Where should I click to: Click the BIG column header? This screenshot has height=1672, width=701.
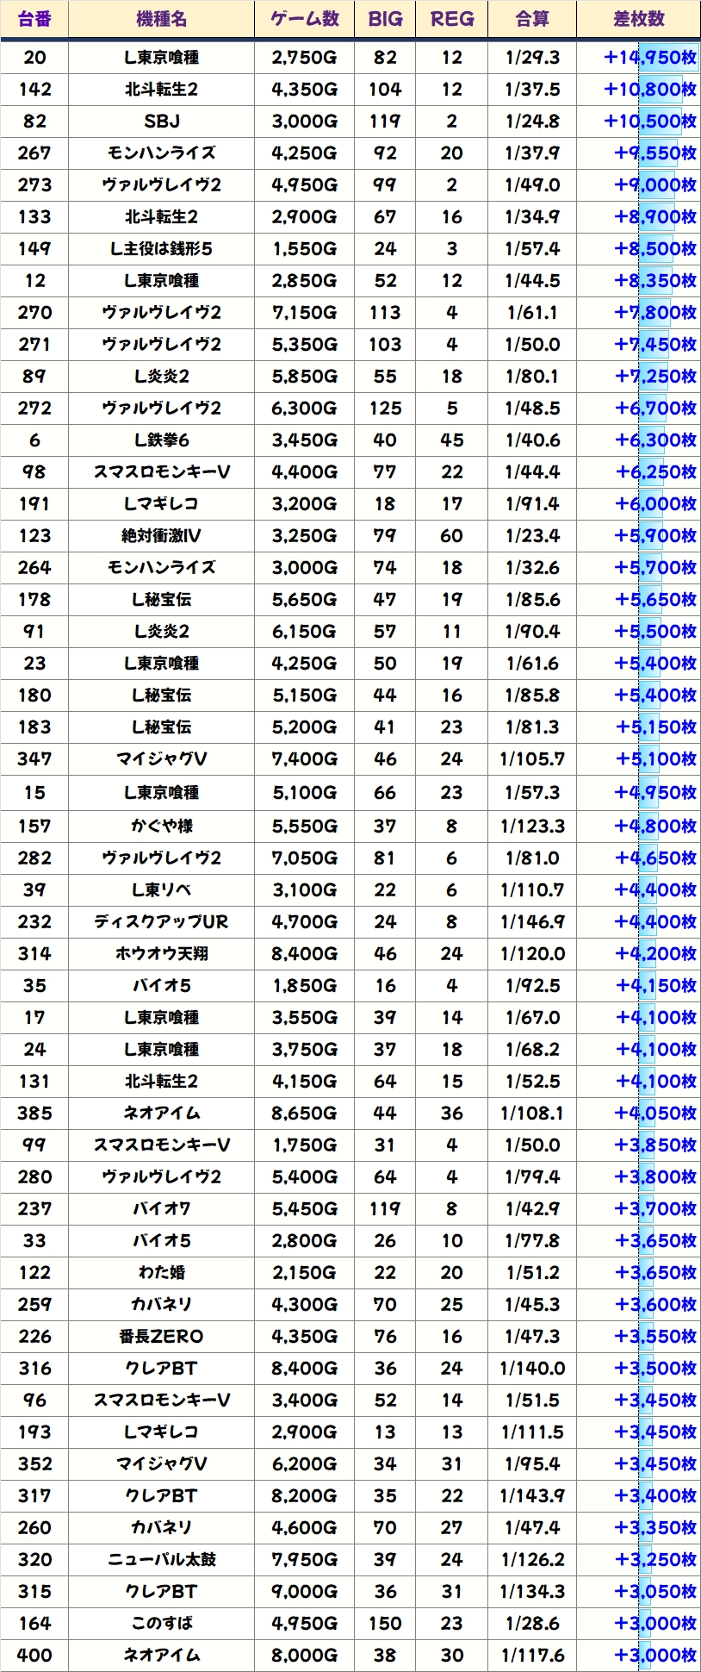click(x=385, y=20)
